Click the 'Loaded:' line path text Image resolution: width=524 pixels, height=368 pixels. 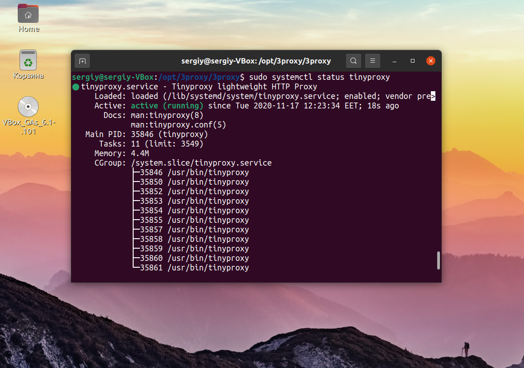click(251, 96)
